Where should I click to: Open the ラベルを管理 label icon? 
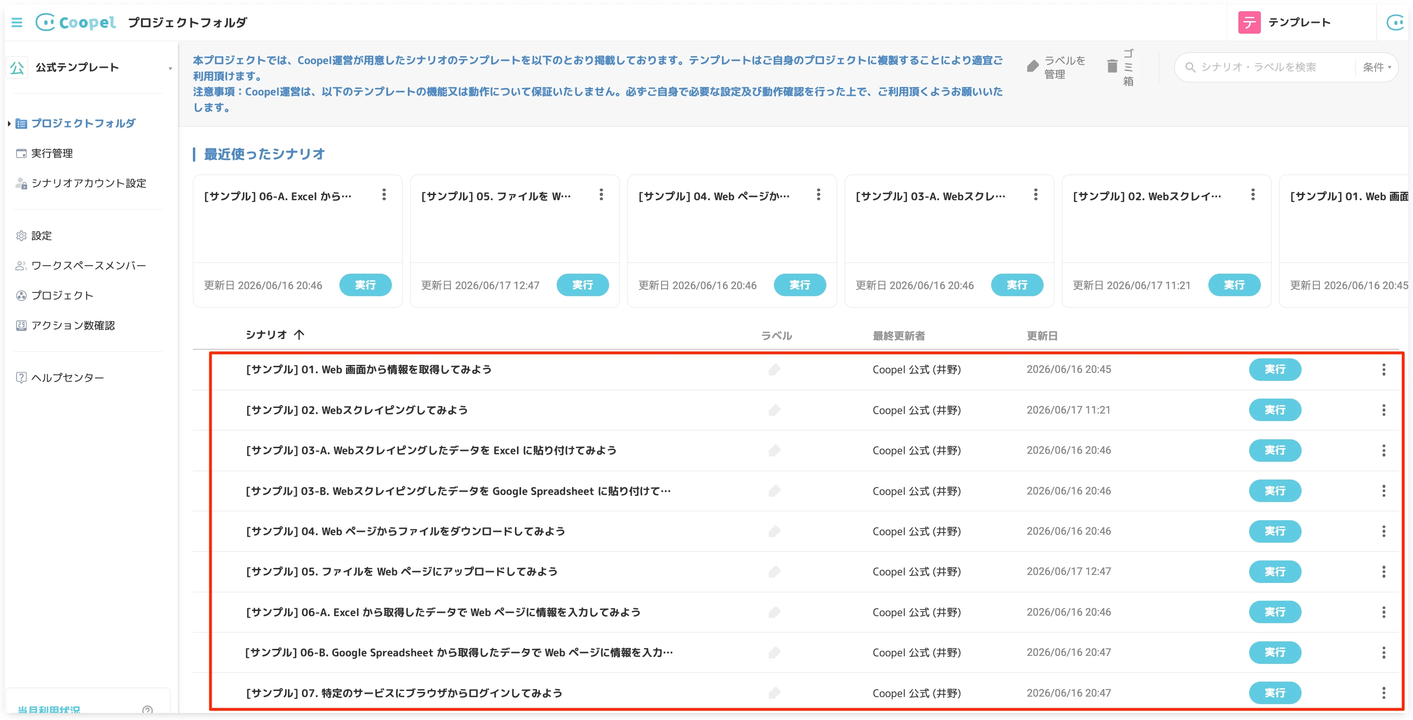coord(1033,67)
